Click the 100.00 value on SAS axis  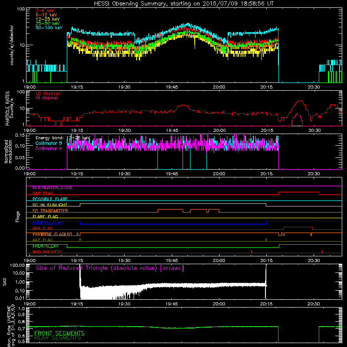tap(17, 265)
